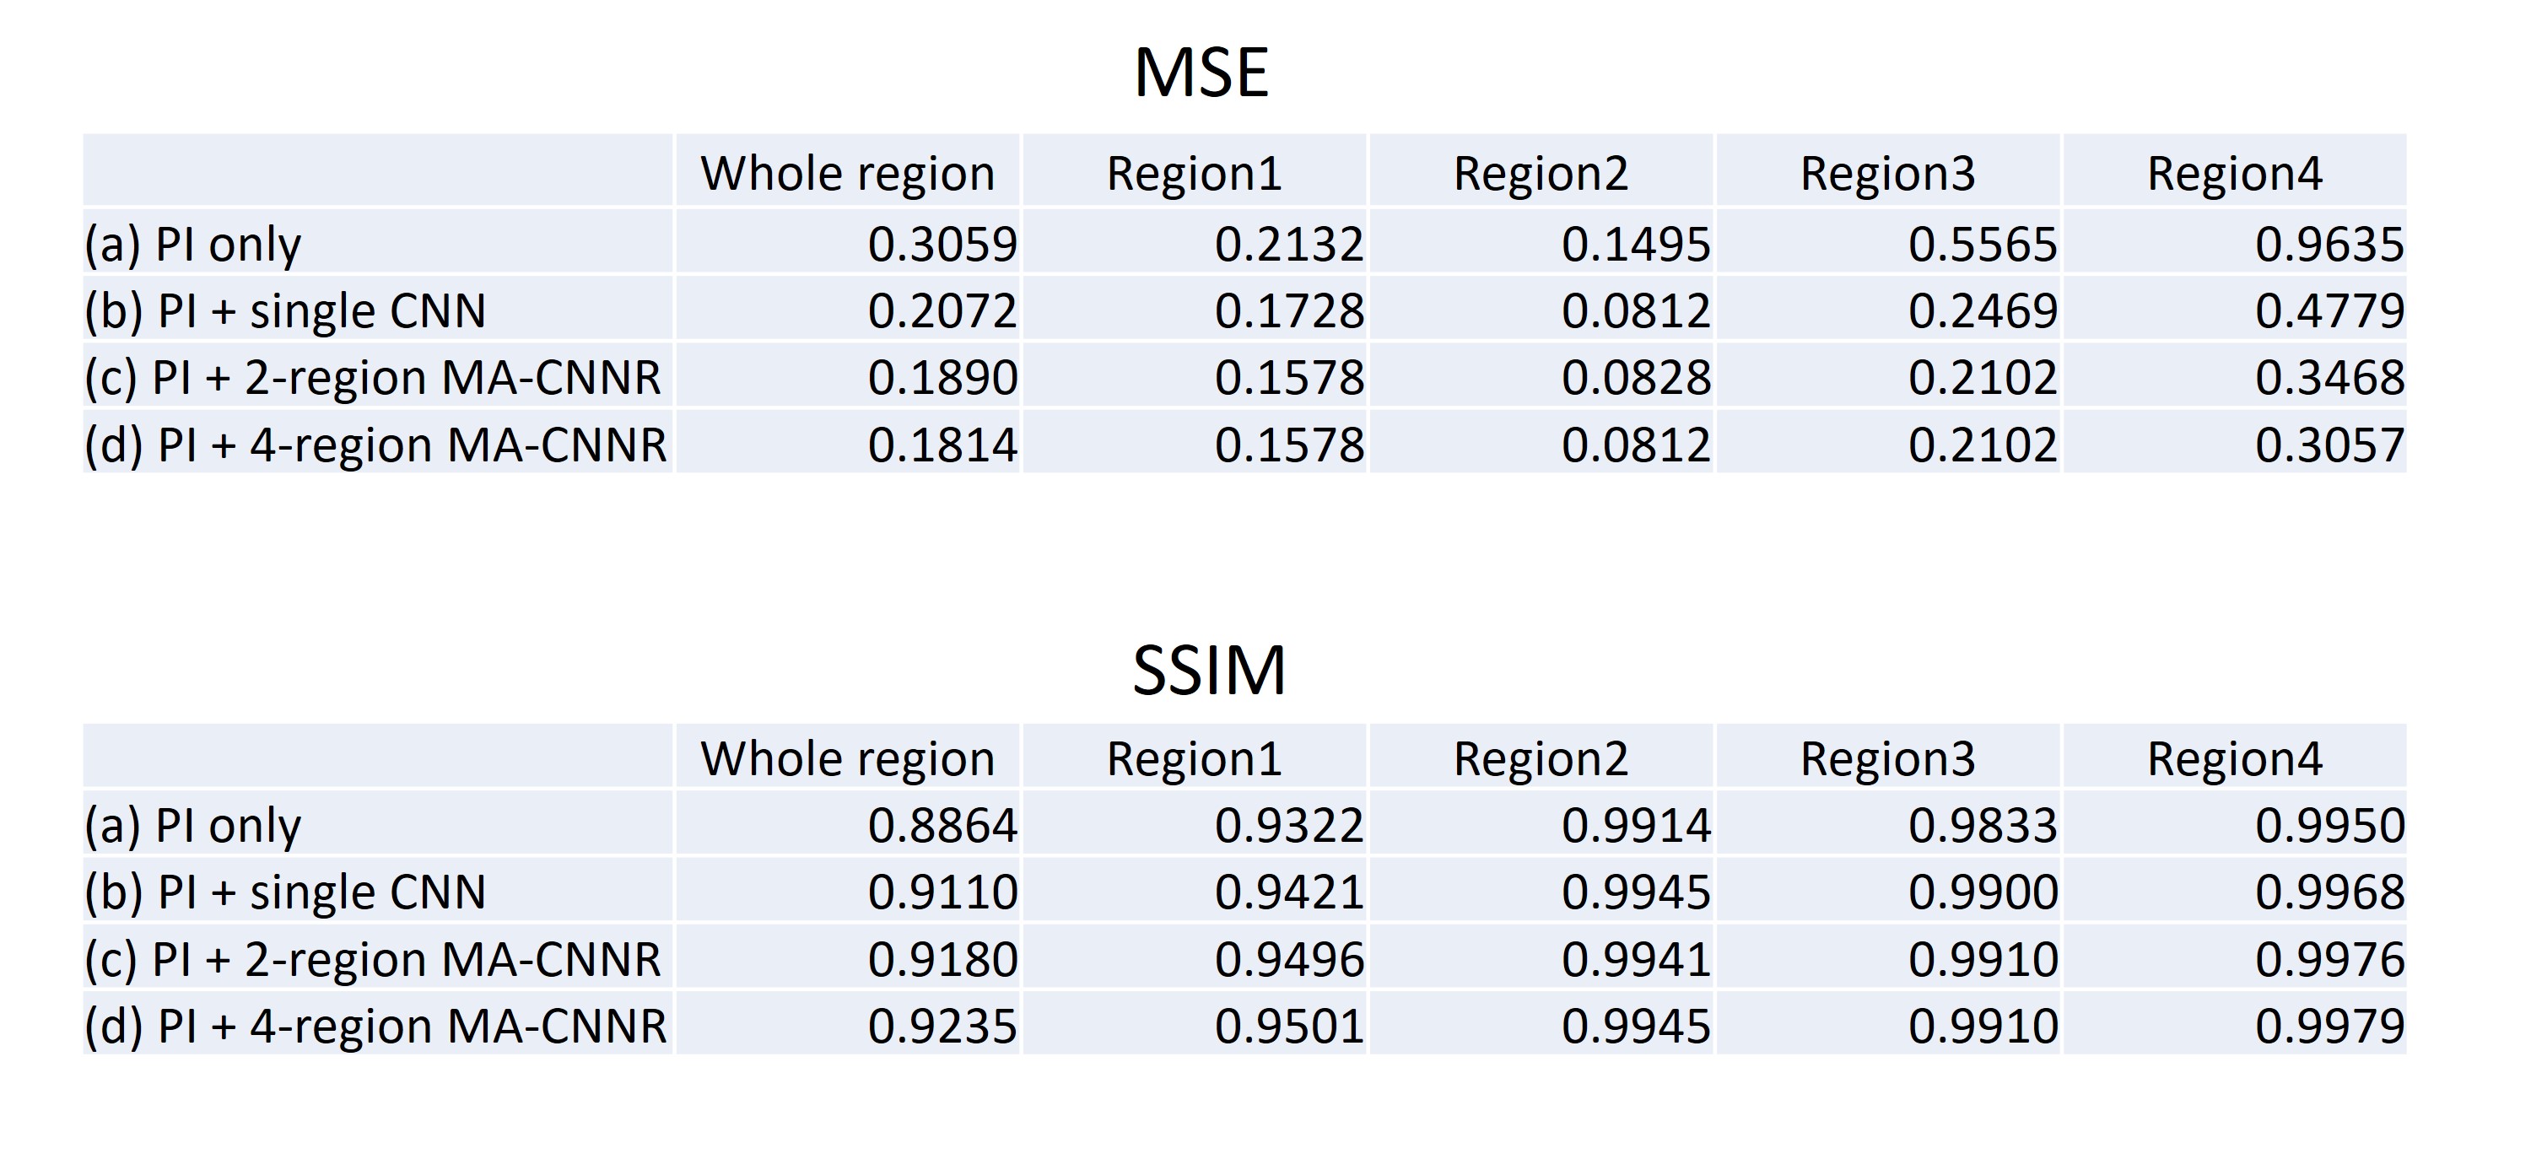Select the SSIM cell 0.9979
Viewport: 2531px width, 1159px height.
tap(2329, 1027)
